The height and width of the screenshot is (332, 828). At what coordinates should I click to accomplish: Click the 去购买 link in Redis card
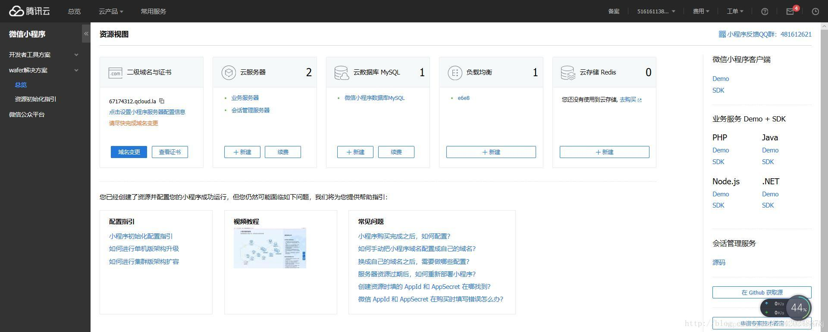627,99
